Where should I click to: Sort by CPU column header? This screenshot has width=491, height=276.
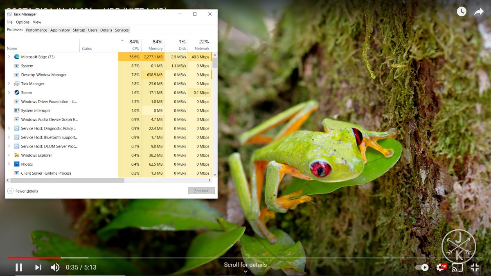point(130,45)
